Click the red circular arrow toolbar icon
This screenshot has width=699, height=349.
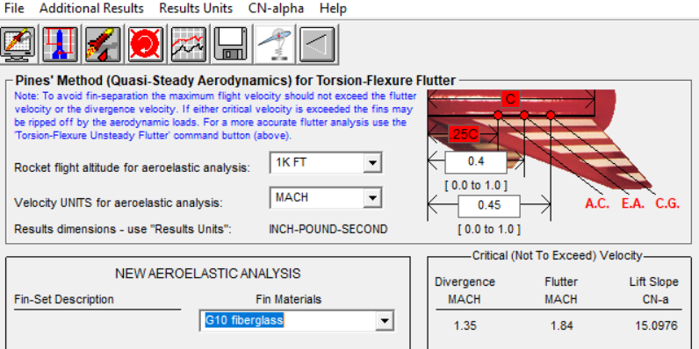pos(146,45)
